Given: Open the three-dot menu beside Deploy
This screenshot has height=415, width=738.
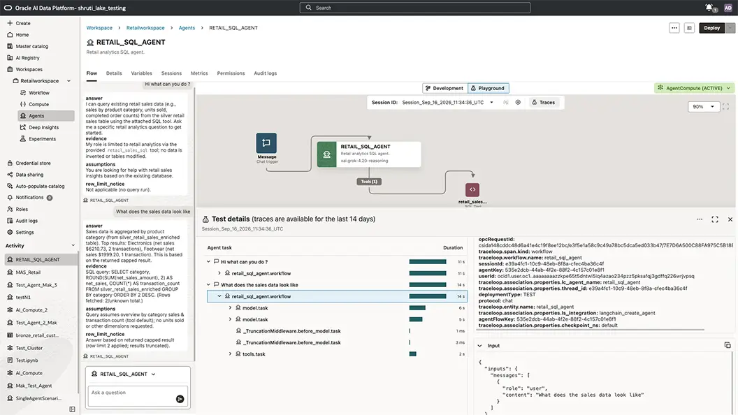Looking at the screenshot, I should pos(674,28).
